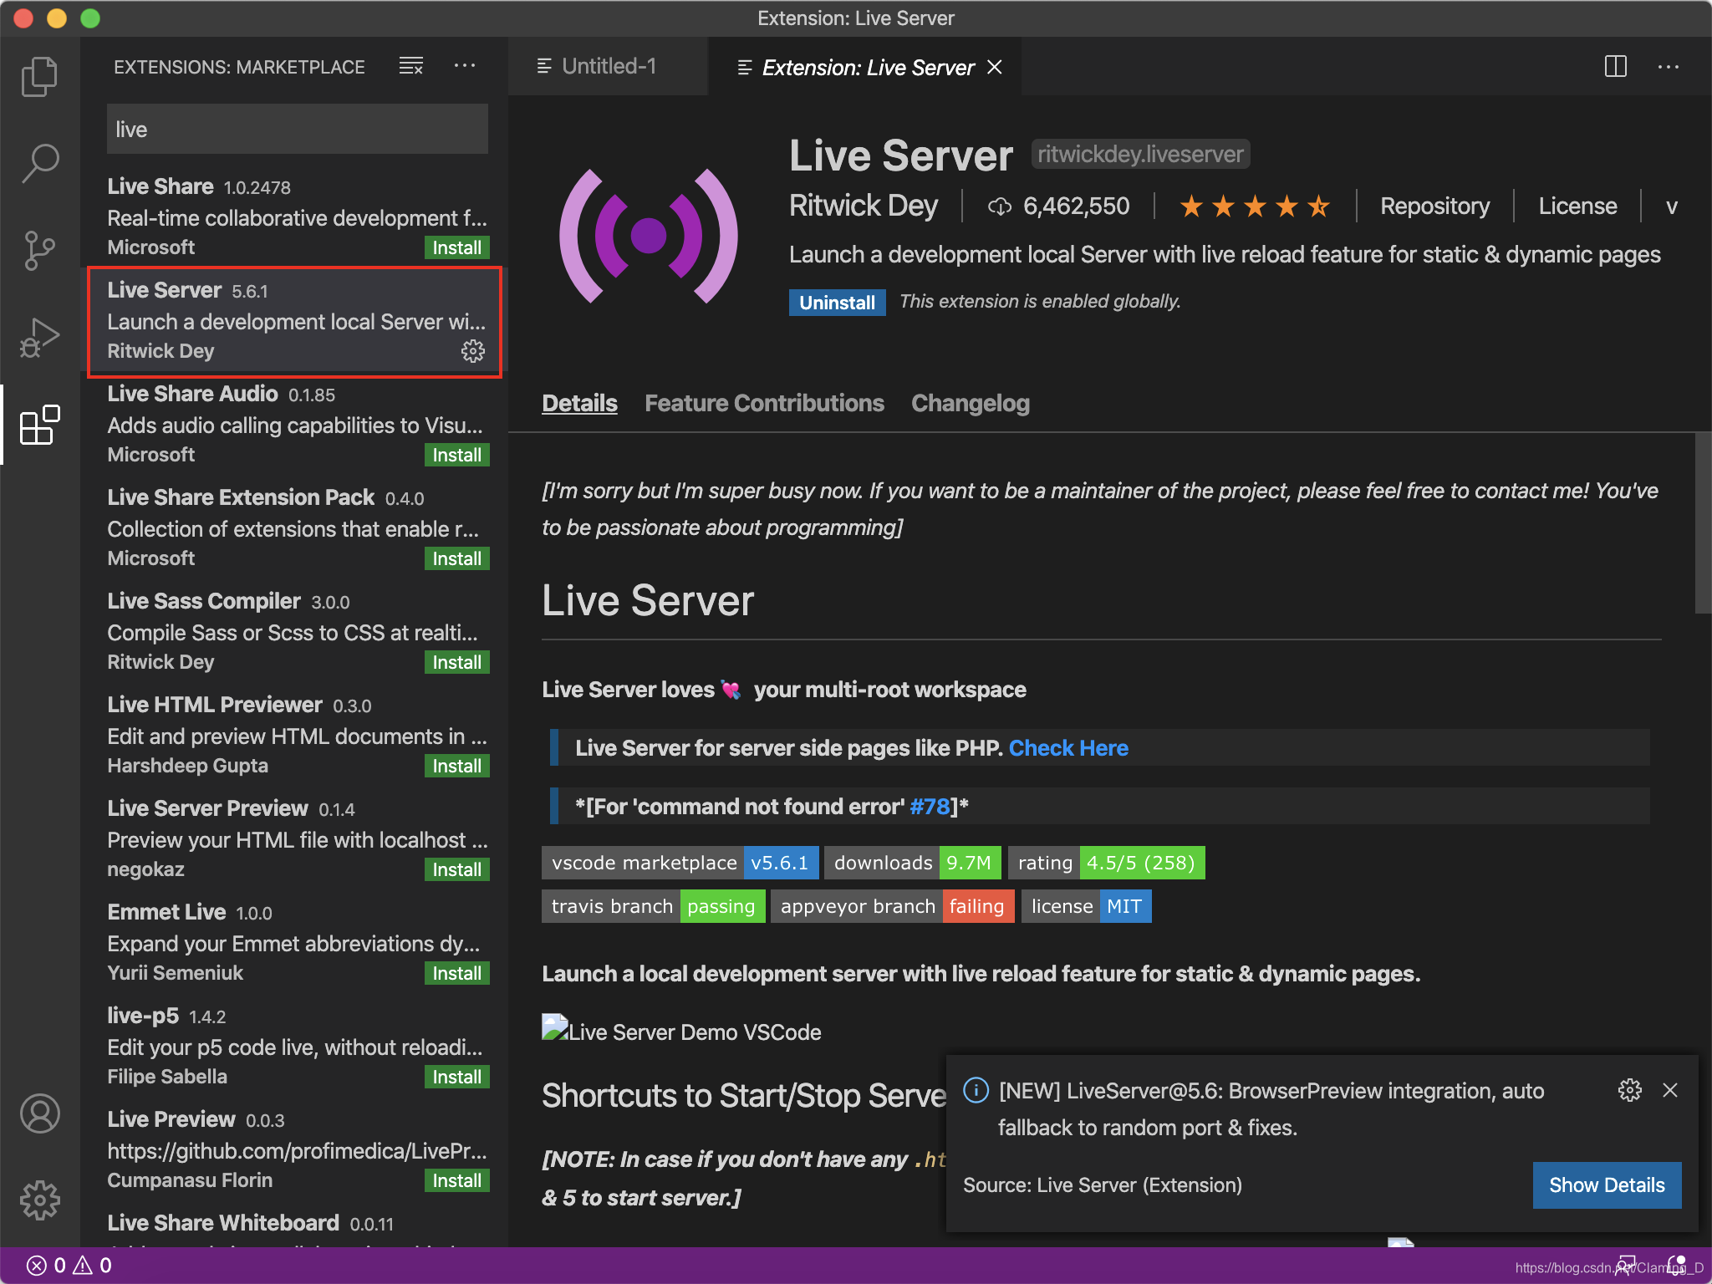Click the Accounts icon in activity bar

(x=39, y=1113)
